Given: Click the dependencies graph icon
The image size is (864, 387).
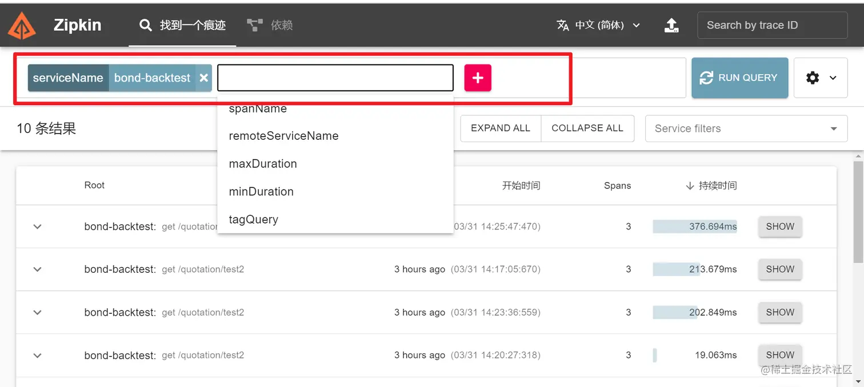Looking at the screenshot, I should pyautogui.click(x=254, y=25).
